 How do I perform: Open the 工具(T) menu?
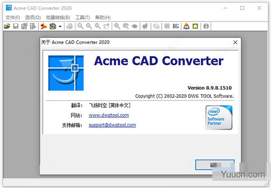point(83,18)
